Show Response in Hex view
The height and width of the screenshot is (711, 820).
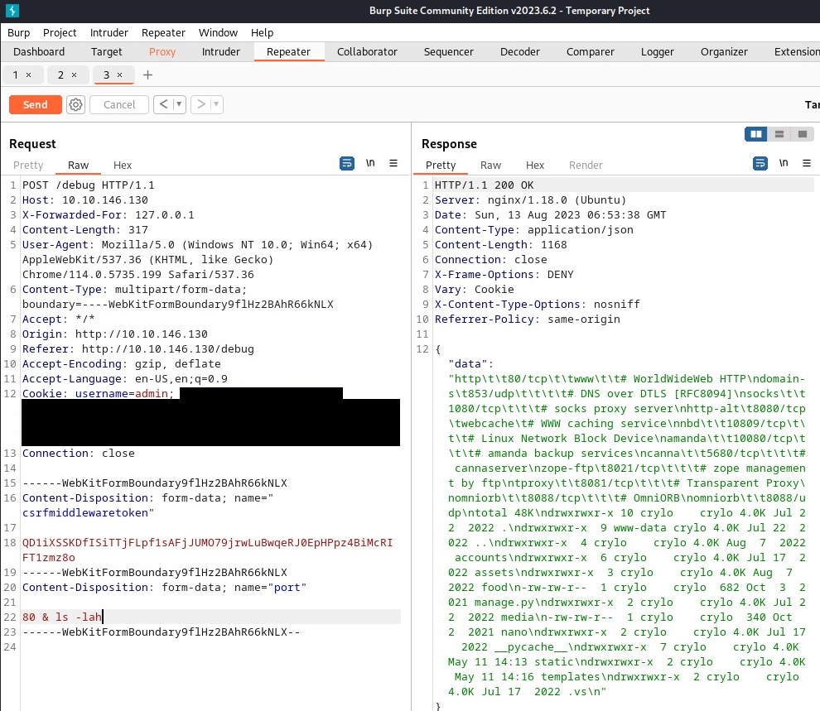coord(535,165)
